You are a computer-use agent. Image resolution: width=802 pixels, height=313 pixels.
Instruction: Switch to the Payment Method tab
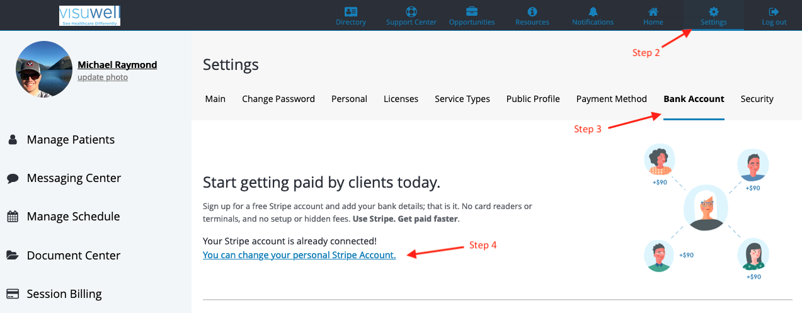[x=612, y=99]
